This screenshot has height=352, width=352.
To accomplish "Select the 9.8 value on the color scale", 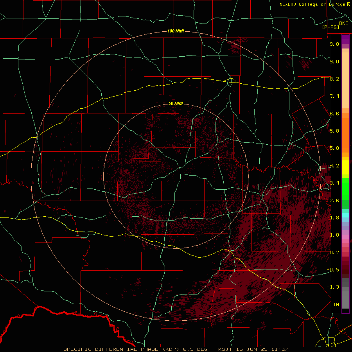I will [334, 44].
